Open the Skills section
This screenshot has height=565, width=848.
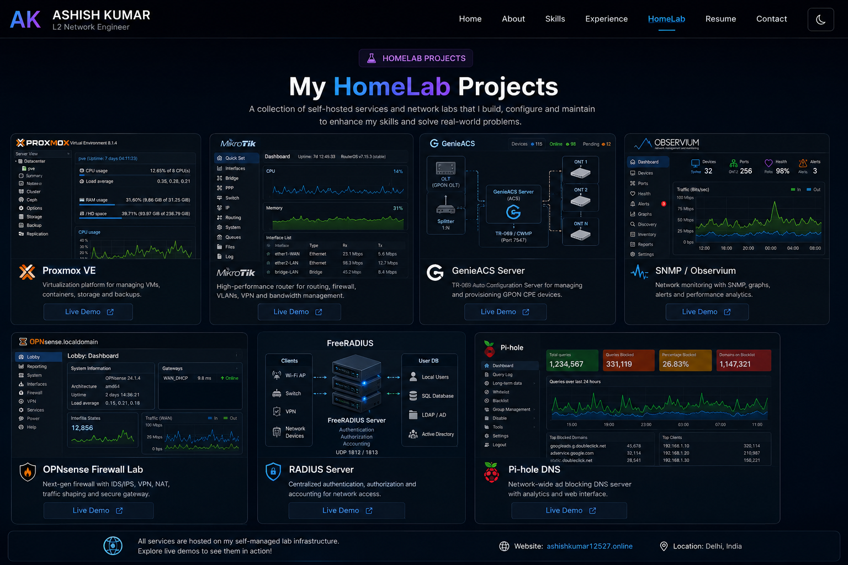click(x=555, y=19)
